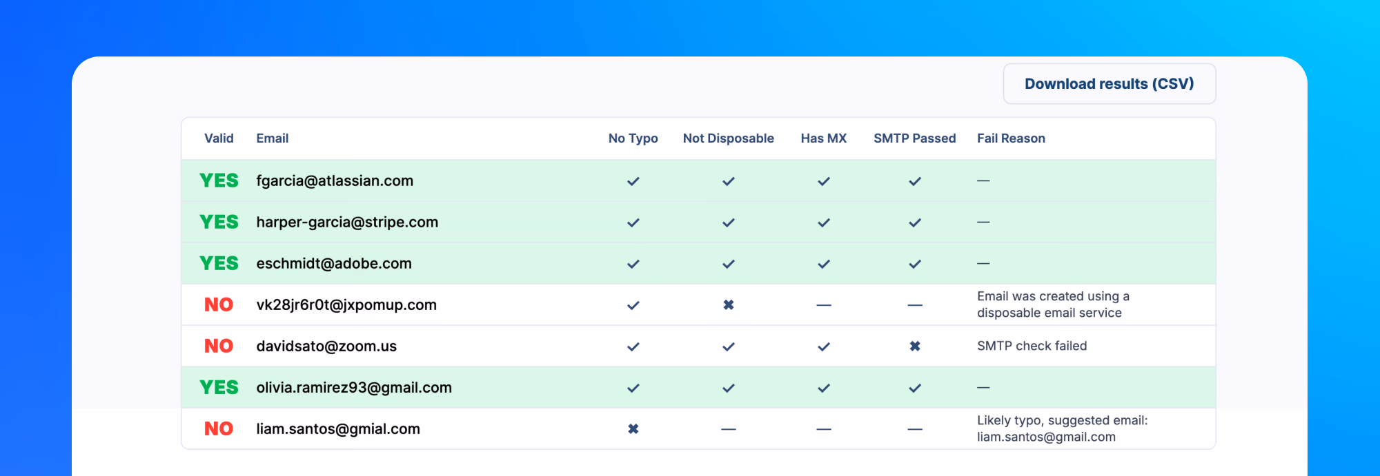The width and height of the screenshot is (1380, 476).
Task: Click YES status for fgarcia@atlassian.com
Action: (219, 181)
